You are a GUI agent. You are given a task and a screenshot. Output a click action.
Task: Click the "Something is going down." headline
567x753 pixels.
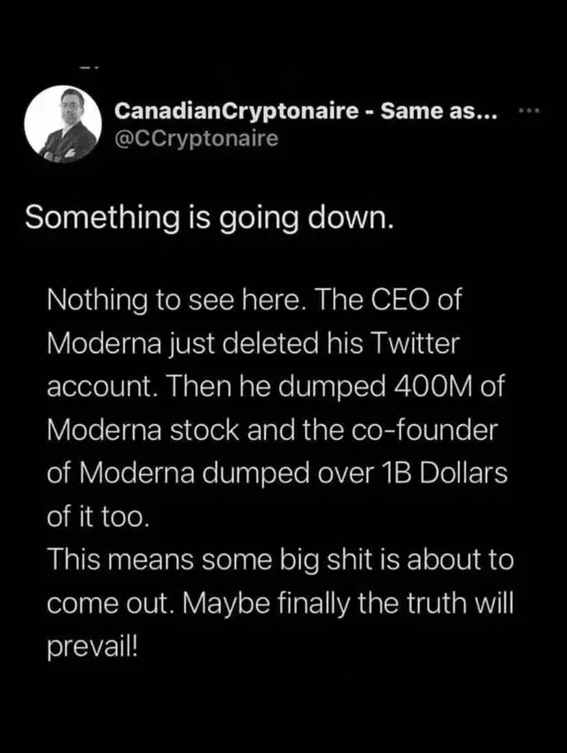206,219
